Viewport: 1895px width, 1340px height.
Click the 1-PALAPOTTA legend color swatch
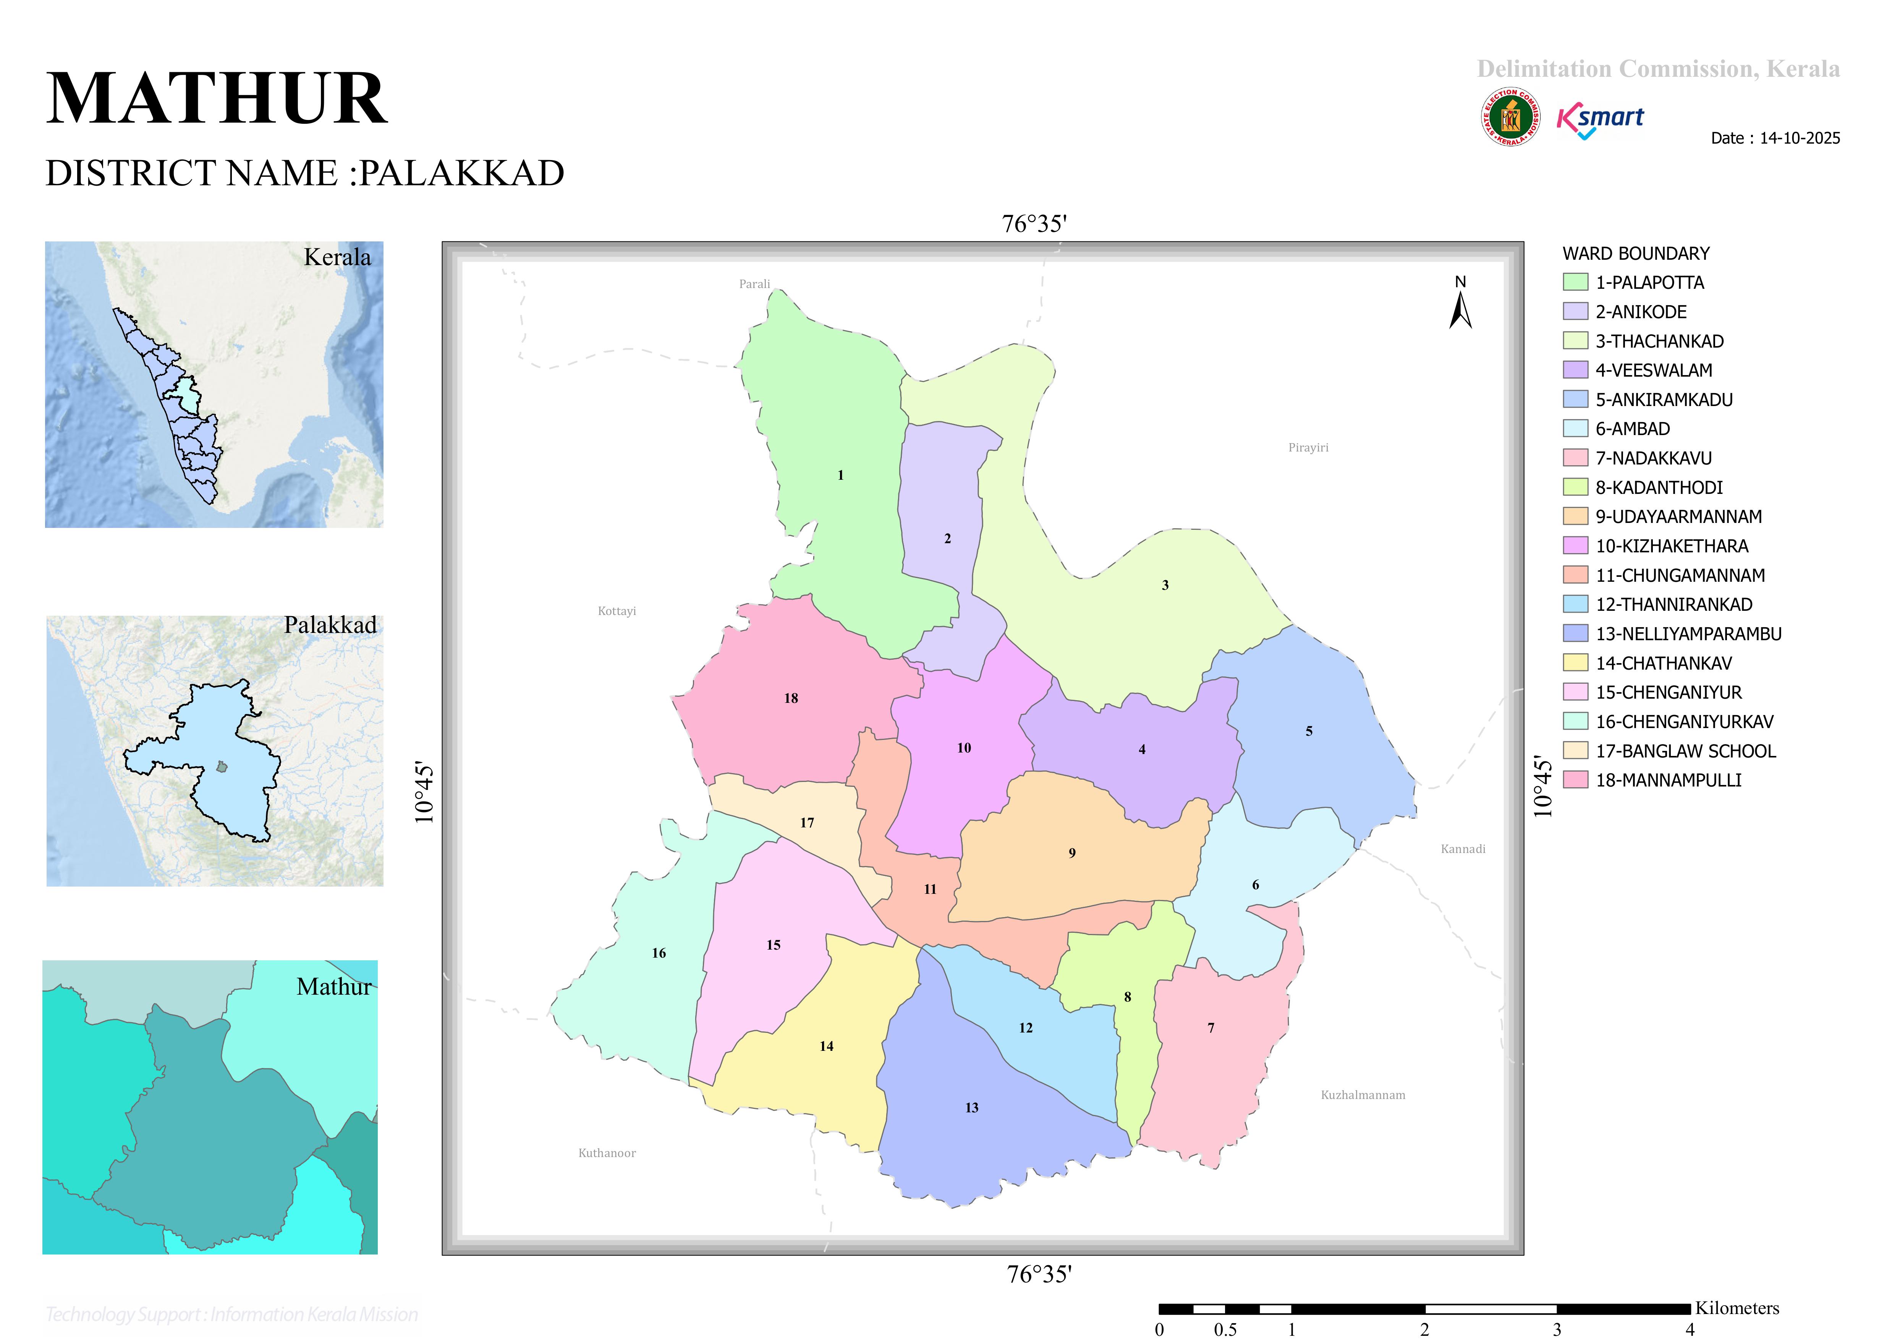pyautogui.click(x=1575, y=282)
